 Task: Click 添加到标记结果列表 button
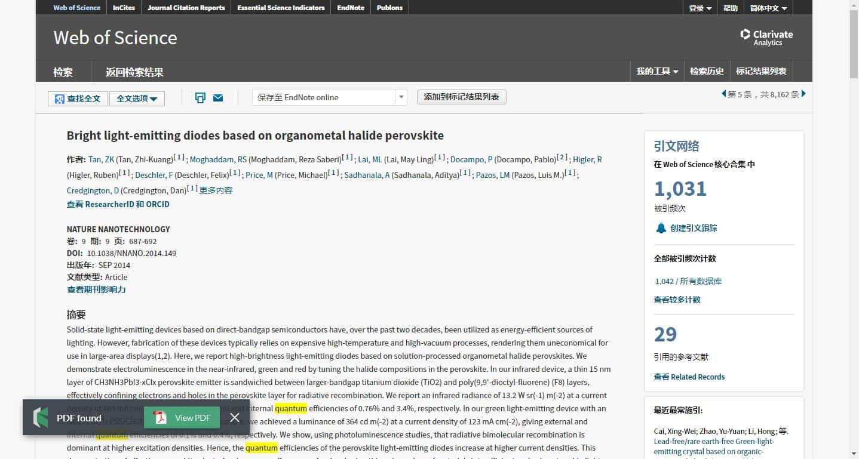pos(461,97)
